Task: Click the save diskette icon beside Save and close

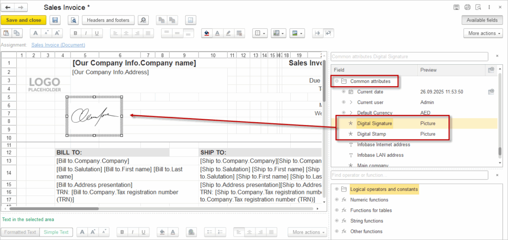Action: [55, 20]
